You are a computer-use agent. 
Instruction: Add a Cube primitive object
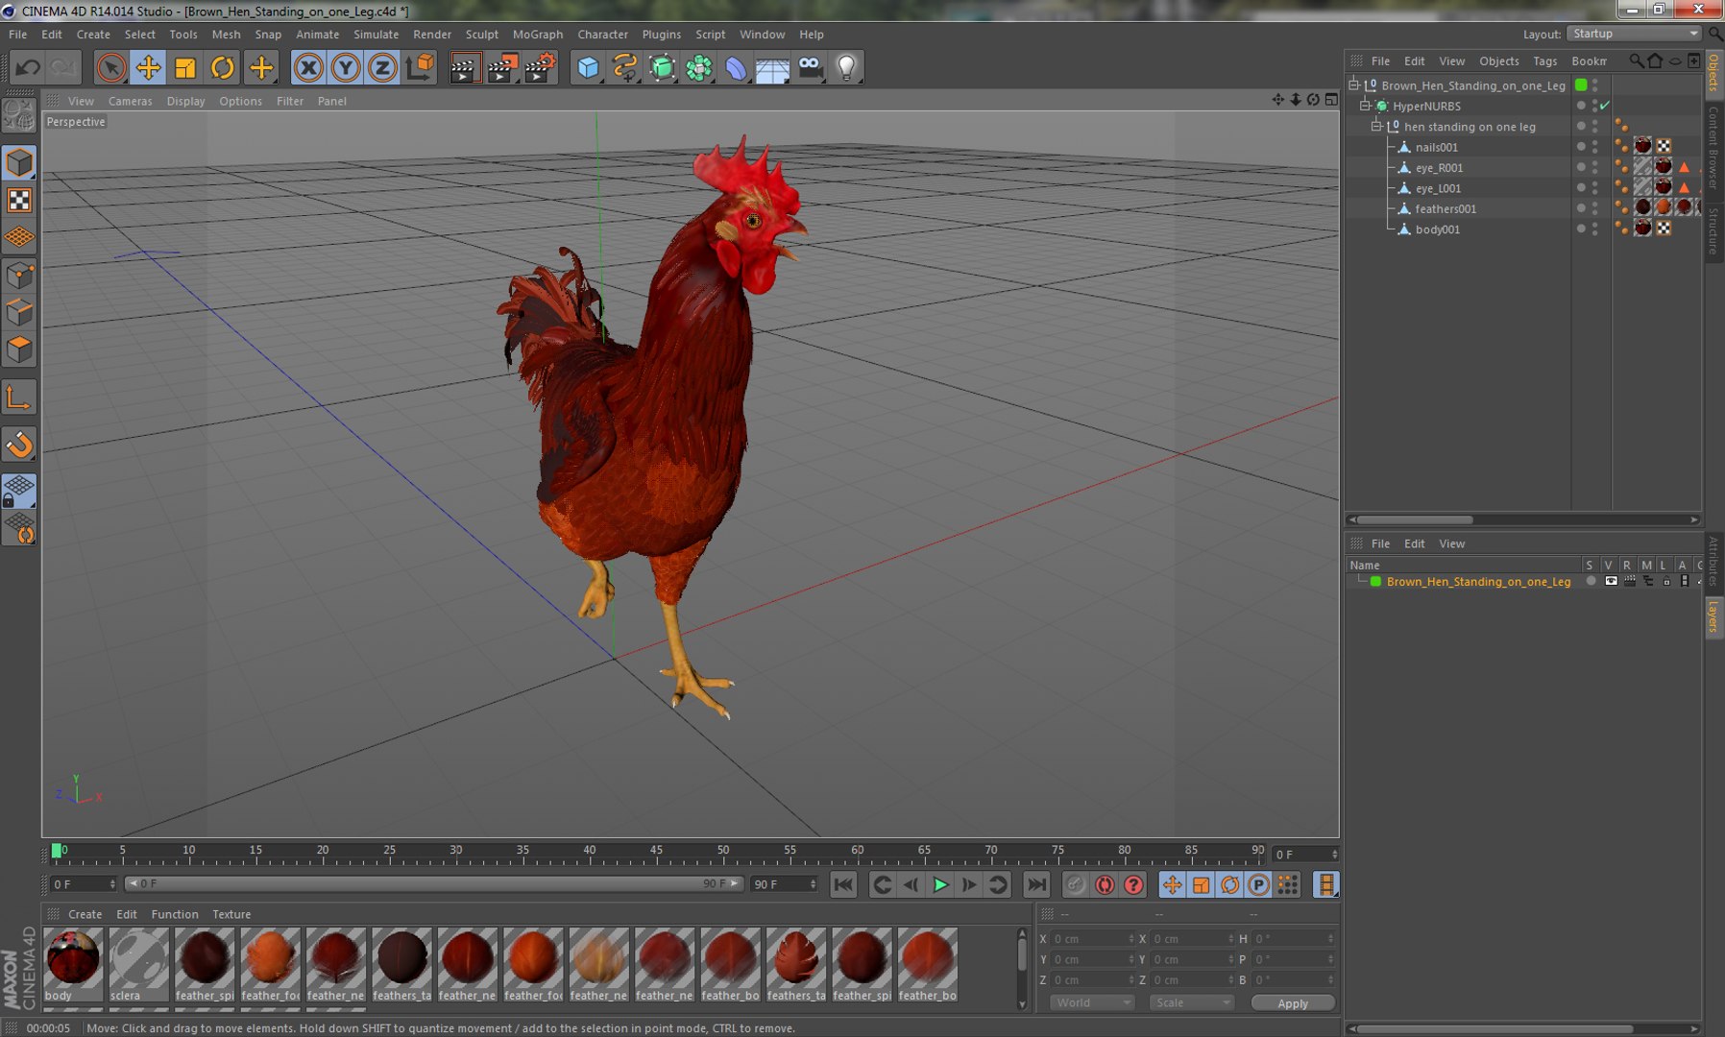[588, 67]
